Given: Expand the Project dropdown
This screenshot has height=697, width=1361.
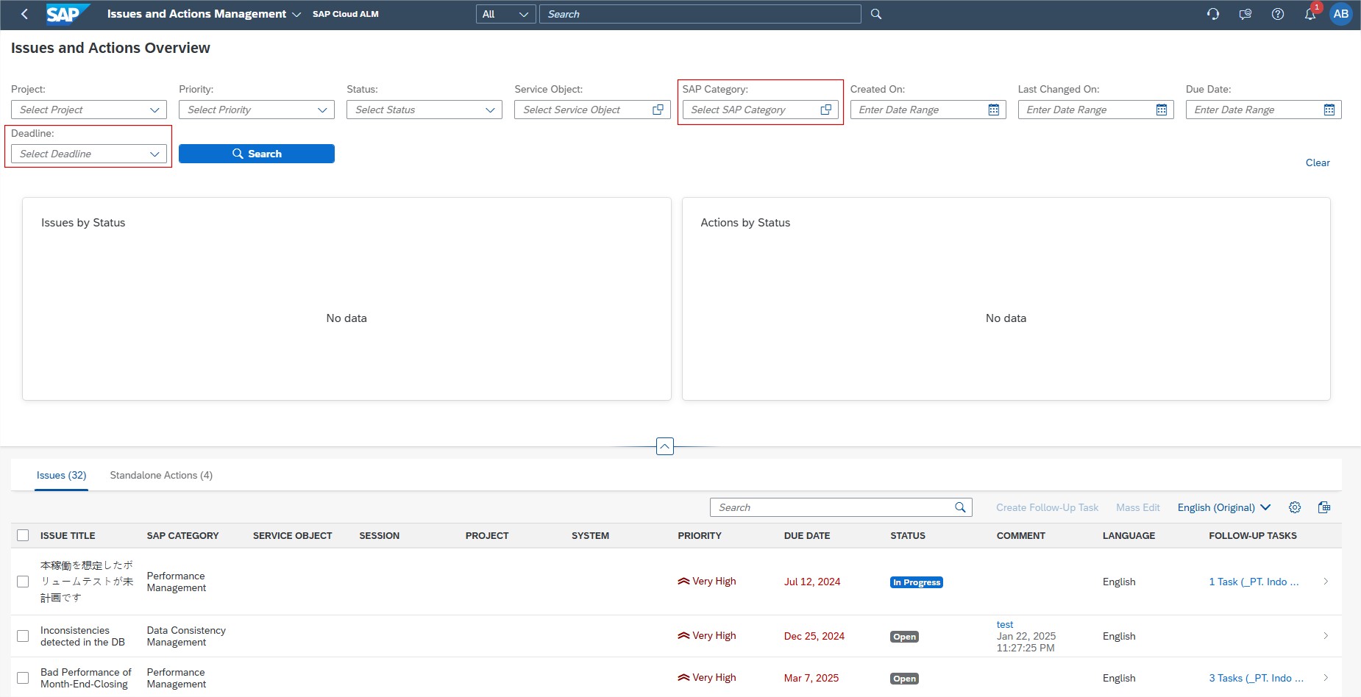Looking at the screenshot, I should (154, 110).
